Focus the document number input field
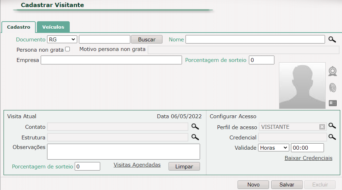The height and width of the screenshot is (190, 342). click(105, 39)
